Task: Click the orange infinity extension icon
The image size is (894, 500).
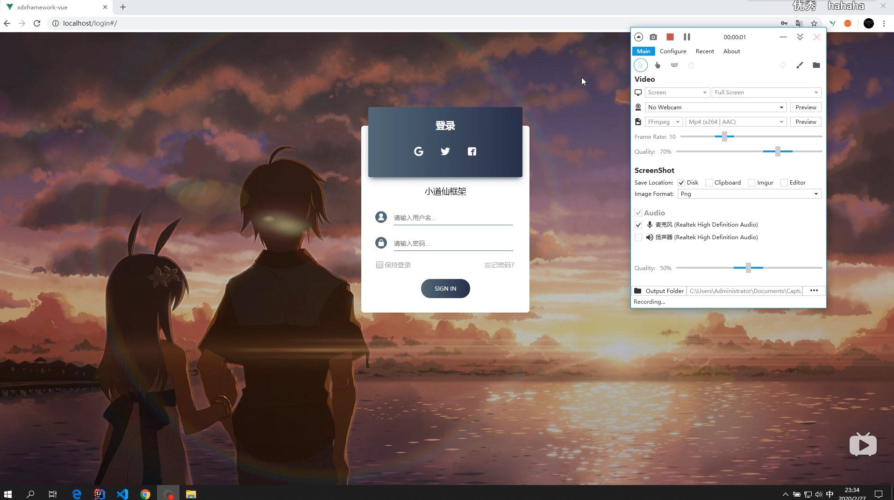Action: click(848, 23)
